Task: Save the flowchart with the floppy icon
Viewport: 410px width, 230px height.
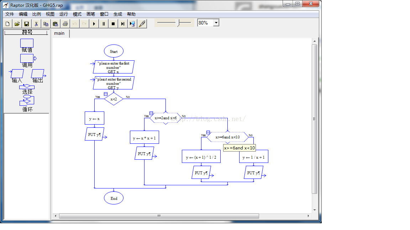Action: coord(26,24)
